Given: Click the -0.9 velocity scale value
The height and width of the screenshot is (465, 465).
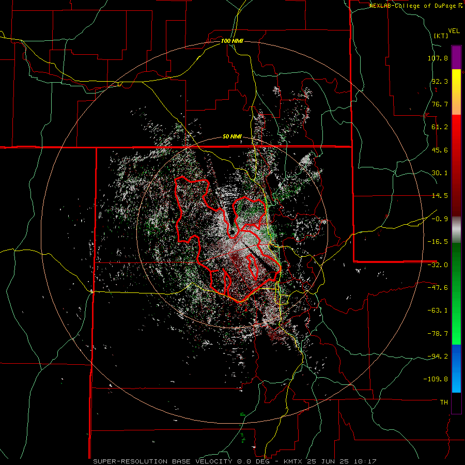Looking at the screenshot, I should click(x=440, y=219).
